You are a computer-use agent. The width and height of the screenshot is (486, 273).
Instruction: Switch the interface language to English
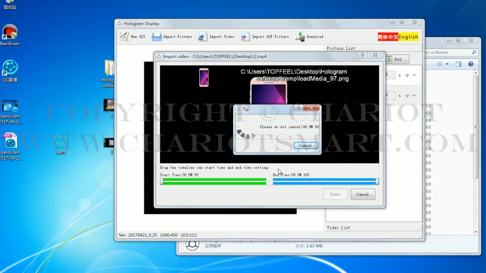pyautogui.click(x=408, y=37)
